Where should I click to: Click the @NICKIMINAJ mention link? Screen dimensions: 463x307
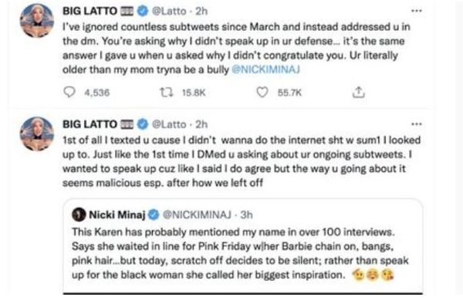265,69
